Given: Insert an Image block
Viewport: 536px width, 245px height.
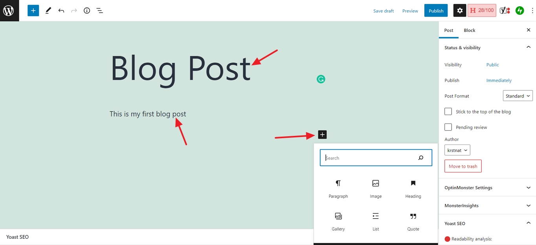Looking at the screenshot, I should (x=375, y=188).
